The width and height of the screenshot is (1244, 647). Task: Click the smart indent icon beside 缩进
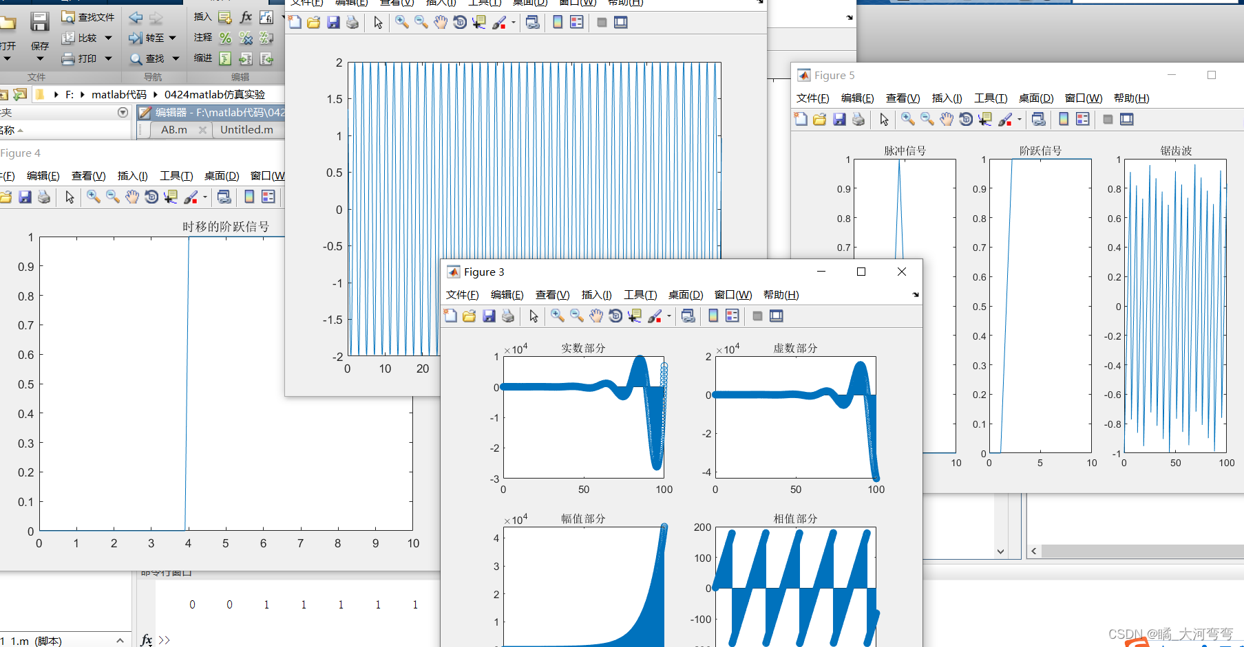tap(225, 58)
